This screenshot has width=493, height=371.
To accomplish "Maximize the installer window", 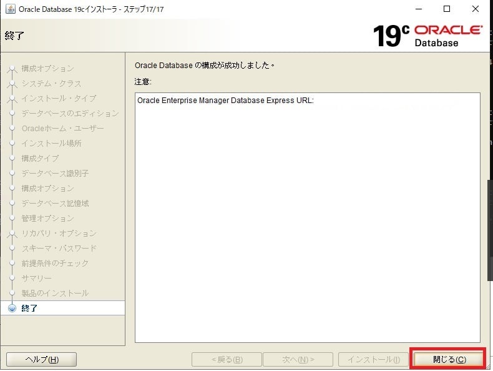I will (447, 9).
